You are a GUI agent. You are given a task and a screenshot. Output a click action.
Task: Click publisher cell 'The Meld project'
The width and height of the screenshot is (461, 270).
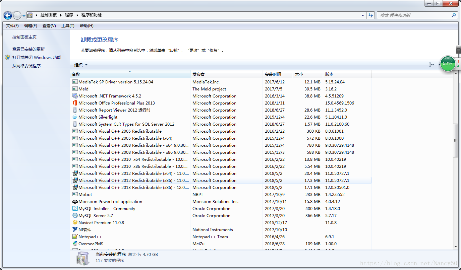[x=209, y=89]
